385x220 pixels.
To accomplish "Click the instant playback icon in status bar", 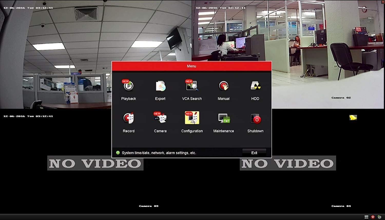I will 379,217.
